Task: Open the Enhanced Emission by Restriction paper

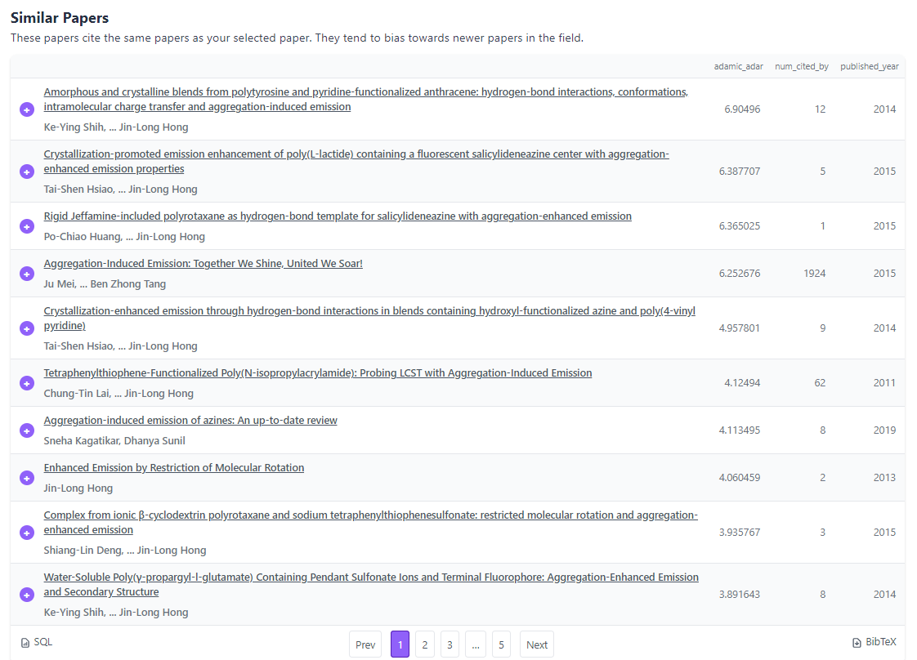Action: 173,467
